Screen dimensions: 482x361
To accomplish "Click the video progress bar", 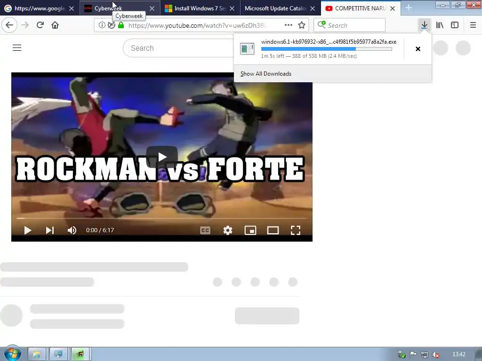I will [x=162, y=218].
